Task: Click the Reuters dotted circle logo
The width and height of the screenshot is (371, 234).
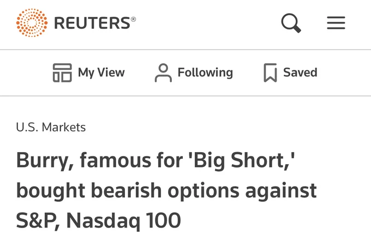Action: (32, 22)
